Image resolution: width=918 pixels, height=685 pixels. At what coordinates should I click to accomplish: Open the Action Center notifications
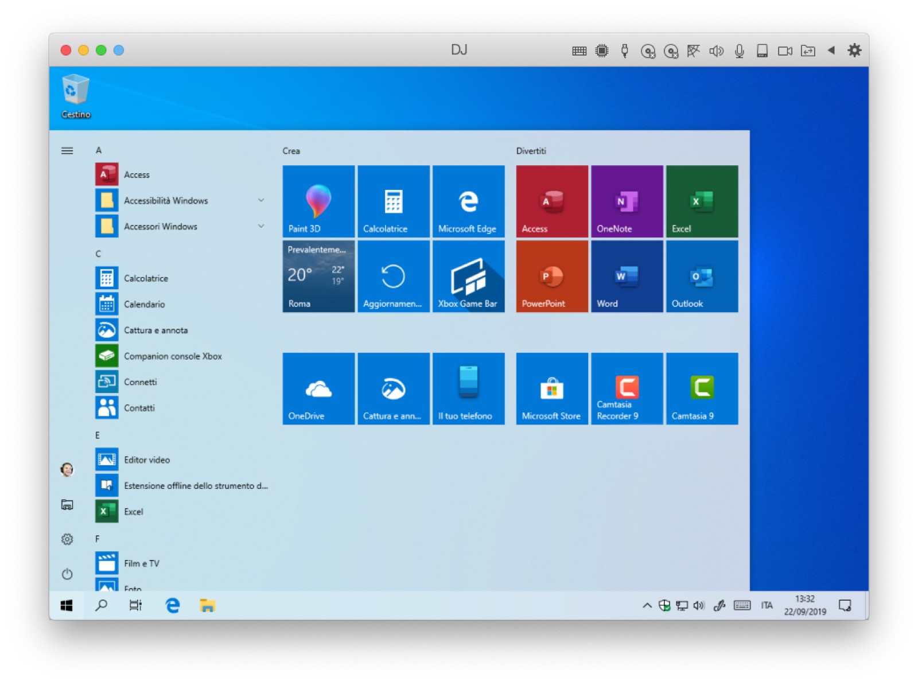tap(845, 605)
